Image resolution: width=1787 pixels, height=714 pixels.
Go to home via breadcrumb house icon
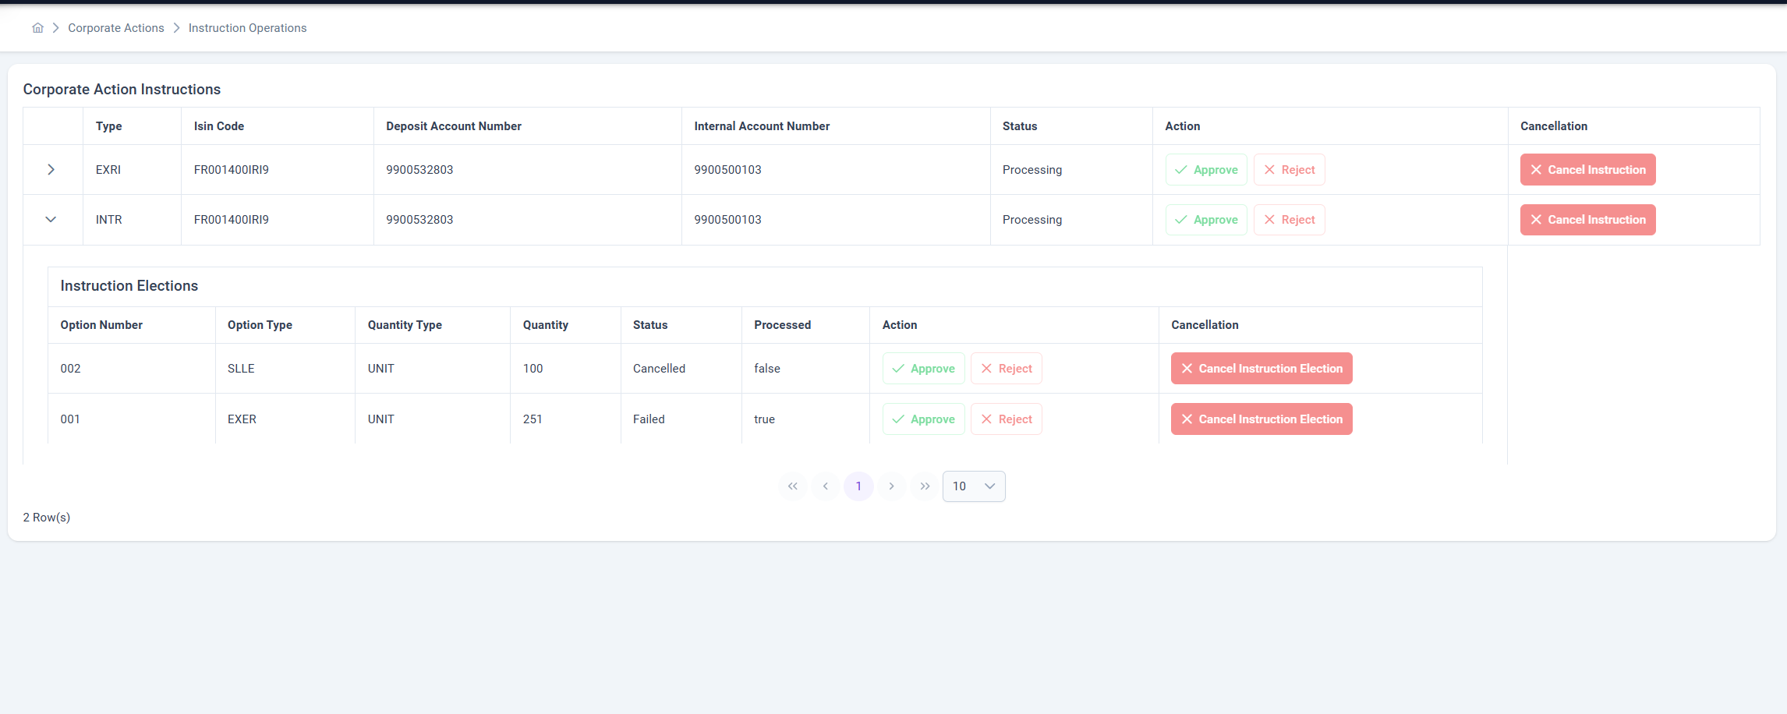pyautogui.click(x=37, y=28)
